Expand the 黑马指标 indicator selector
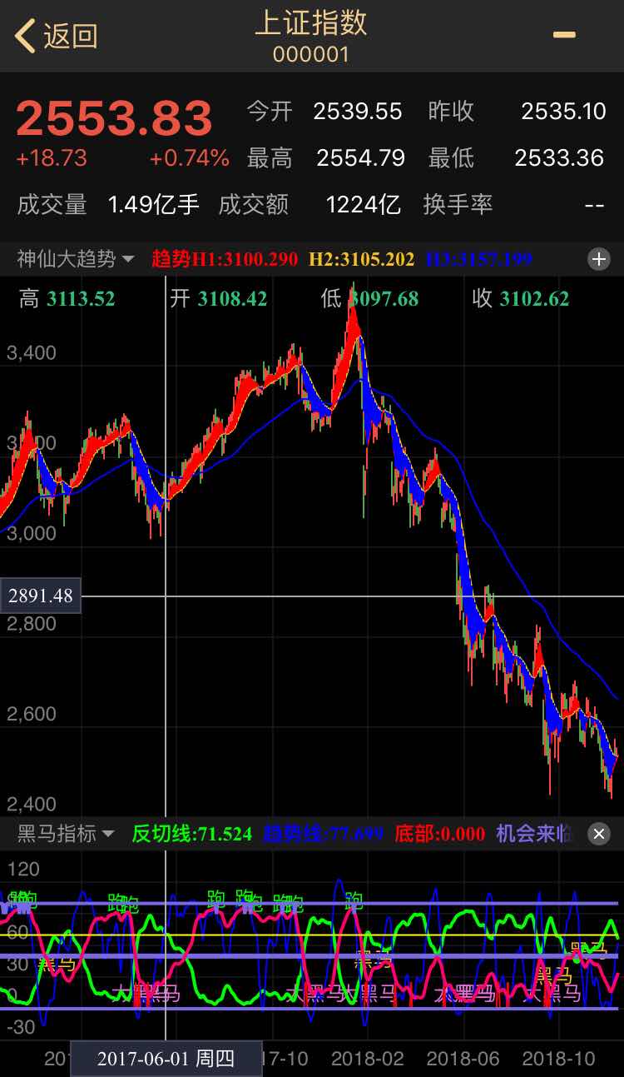This screenshot has height=1077, width=624. click(66, 834)
